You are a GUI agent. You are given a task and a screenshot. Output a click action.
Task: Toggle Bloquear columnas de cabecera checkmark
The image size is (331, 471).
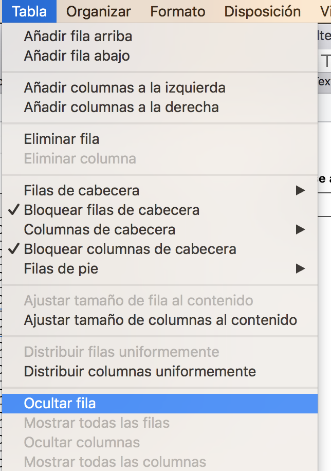pos(130,249)
